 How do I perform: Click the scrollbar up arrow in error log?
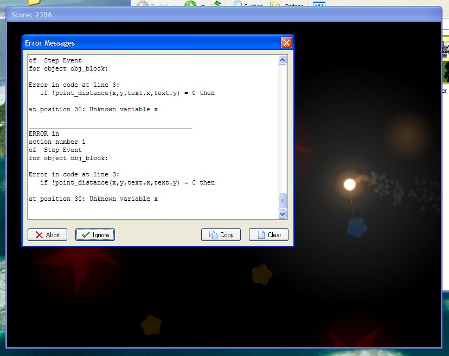click(x=282, y=60)
